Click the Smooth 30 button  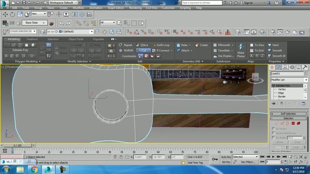(277, 56)
